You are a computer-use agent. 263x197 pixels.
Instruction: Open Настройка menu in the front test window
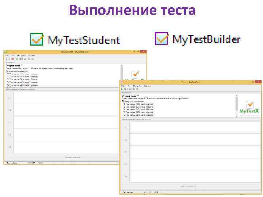(137, 86)
